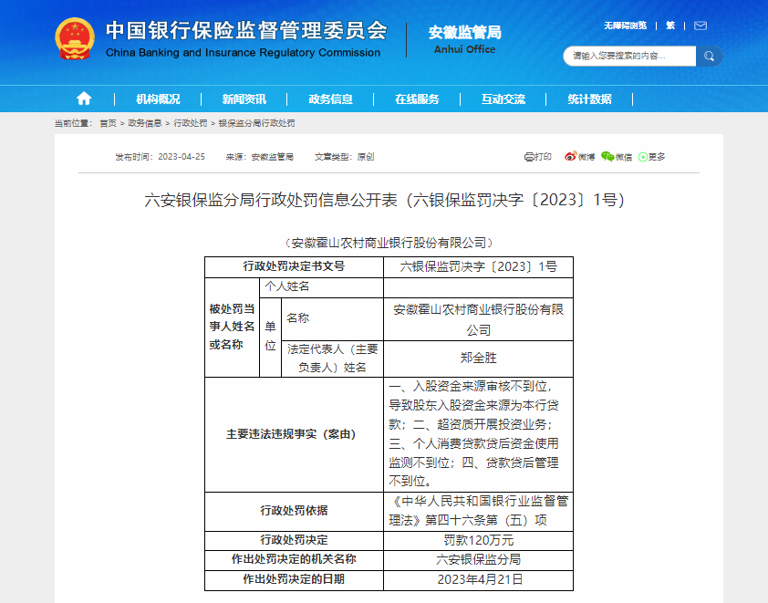This screenshot has width=768, height=603.
Task: Open the 互动交流 menu
Action: [503, 99]
